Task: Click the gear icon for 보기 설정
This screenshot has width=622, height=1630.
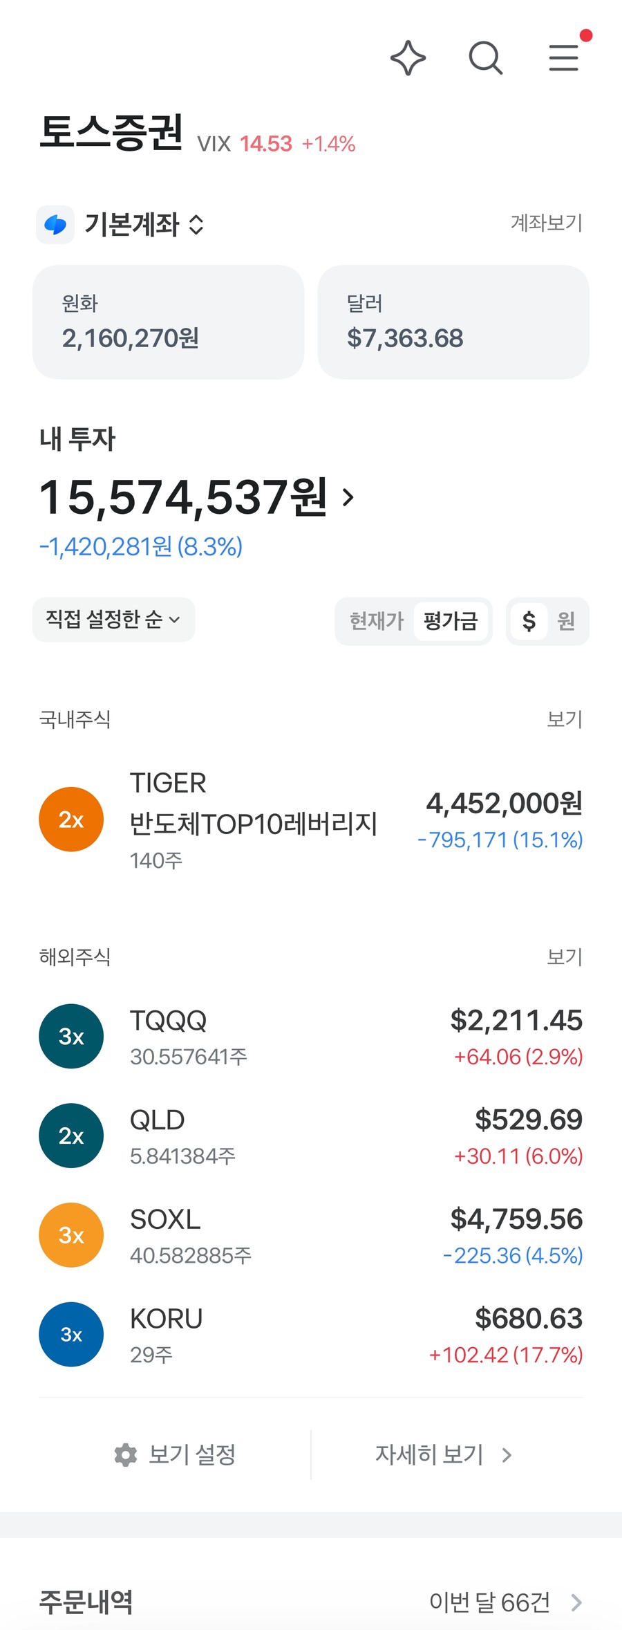Action: (125, 1455)
